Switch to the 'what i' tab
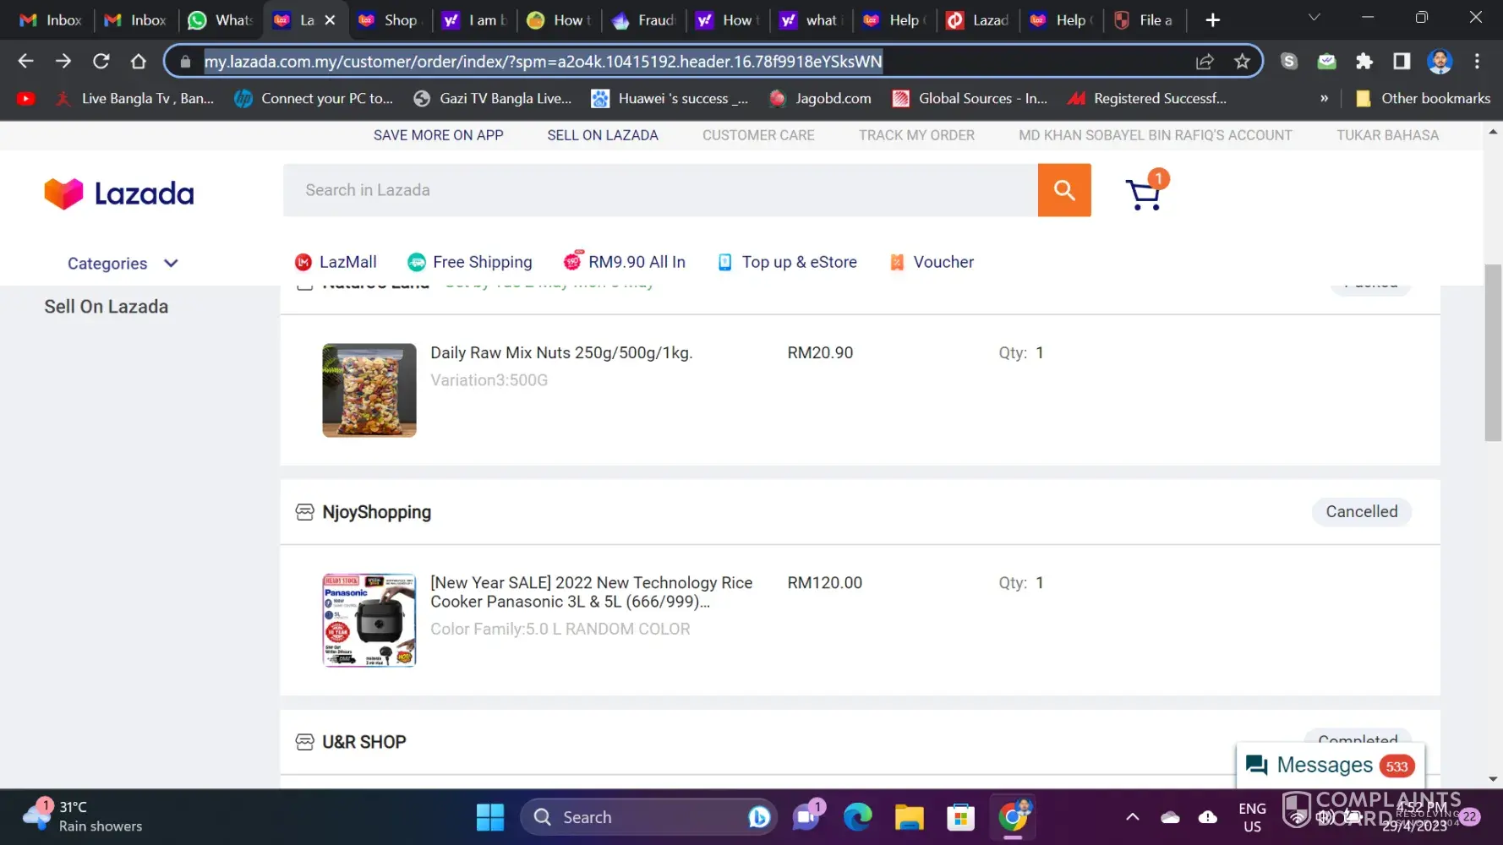Screen dimensions: 1503x845 [812, 20]
